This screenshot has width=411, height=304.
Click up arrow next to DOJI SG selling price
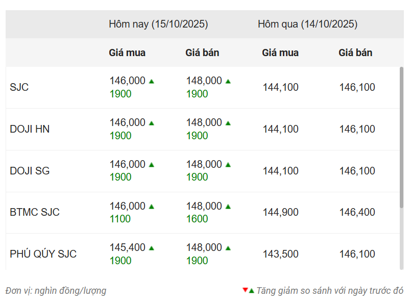click(x=228, y=165)
